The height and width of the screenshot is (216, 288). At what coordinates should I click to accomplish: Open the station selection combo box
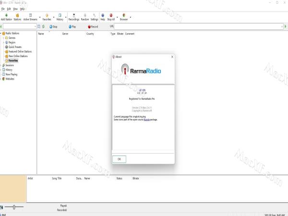(x=20, y=26)
